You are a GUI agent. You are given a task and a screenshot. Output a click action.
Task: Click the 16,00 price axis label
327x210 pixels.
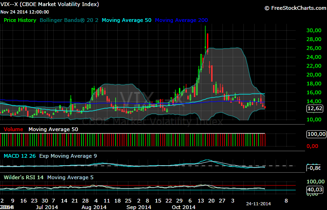[314, 92]
